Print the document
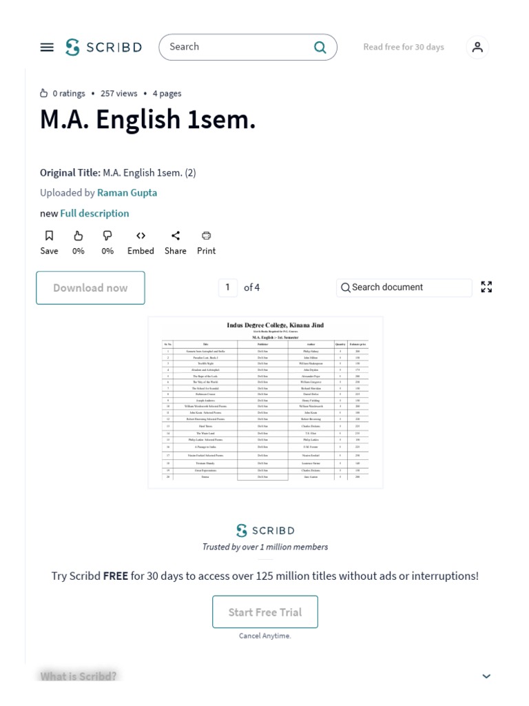 pos(206,236)
